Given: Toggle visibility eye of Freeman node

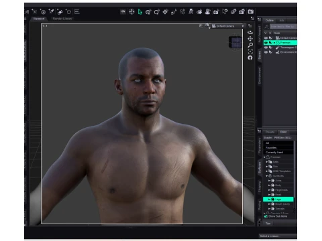Looking at the screenshot, I should pyautogui.click(x=266, y=43).
